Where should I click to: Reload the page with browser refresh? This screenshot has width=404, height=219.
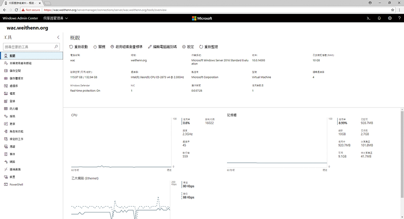[x=16, y=10]
